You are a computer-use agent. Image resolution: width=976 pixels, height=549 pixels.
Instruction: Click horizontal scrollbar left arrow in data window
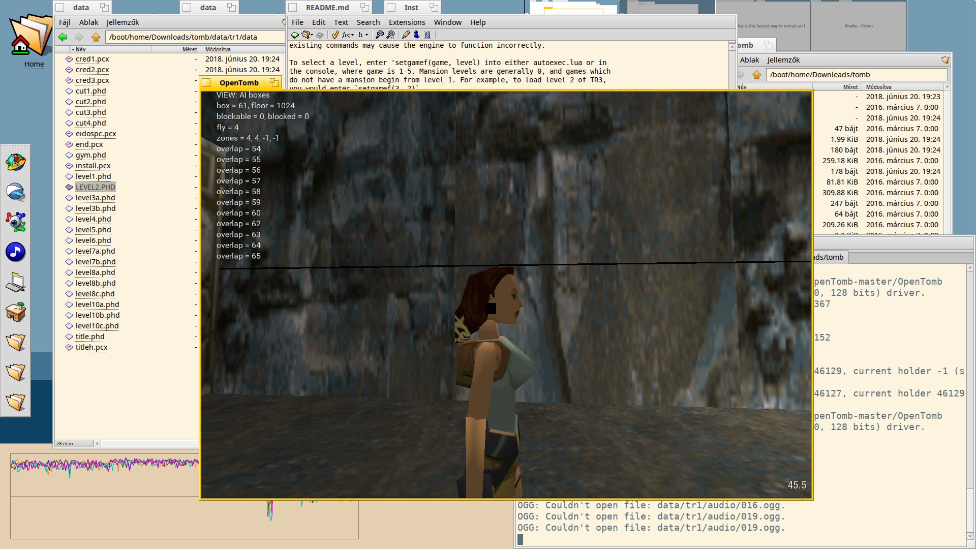97,444
